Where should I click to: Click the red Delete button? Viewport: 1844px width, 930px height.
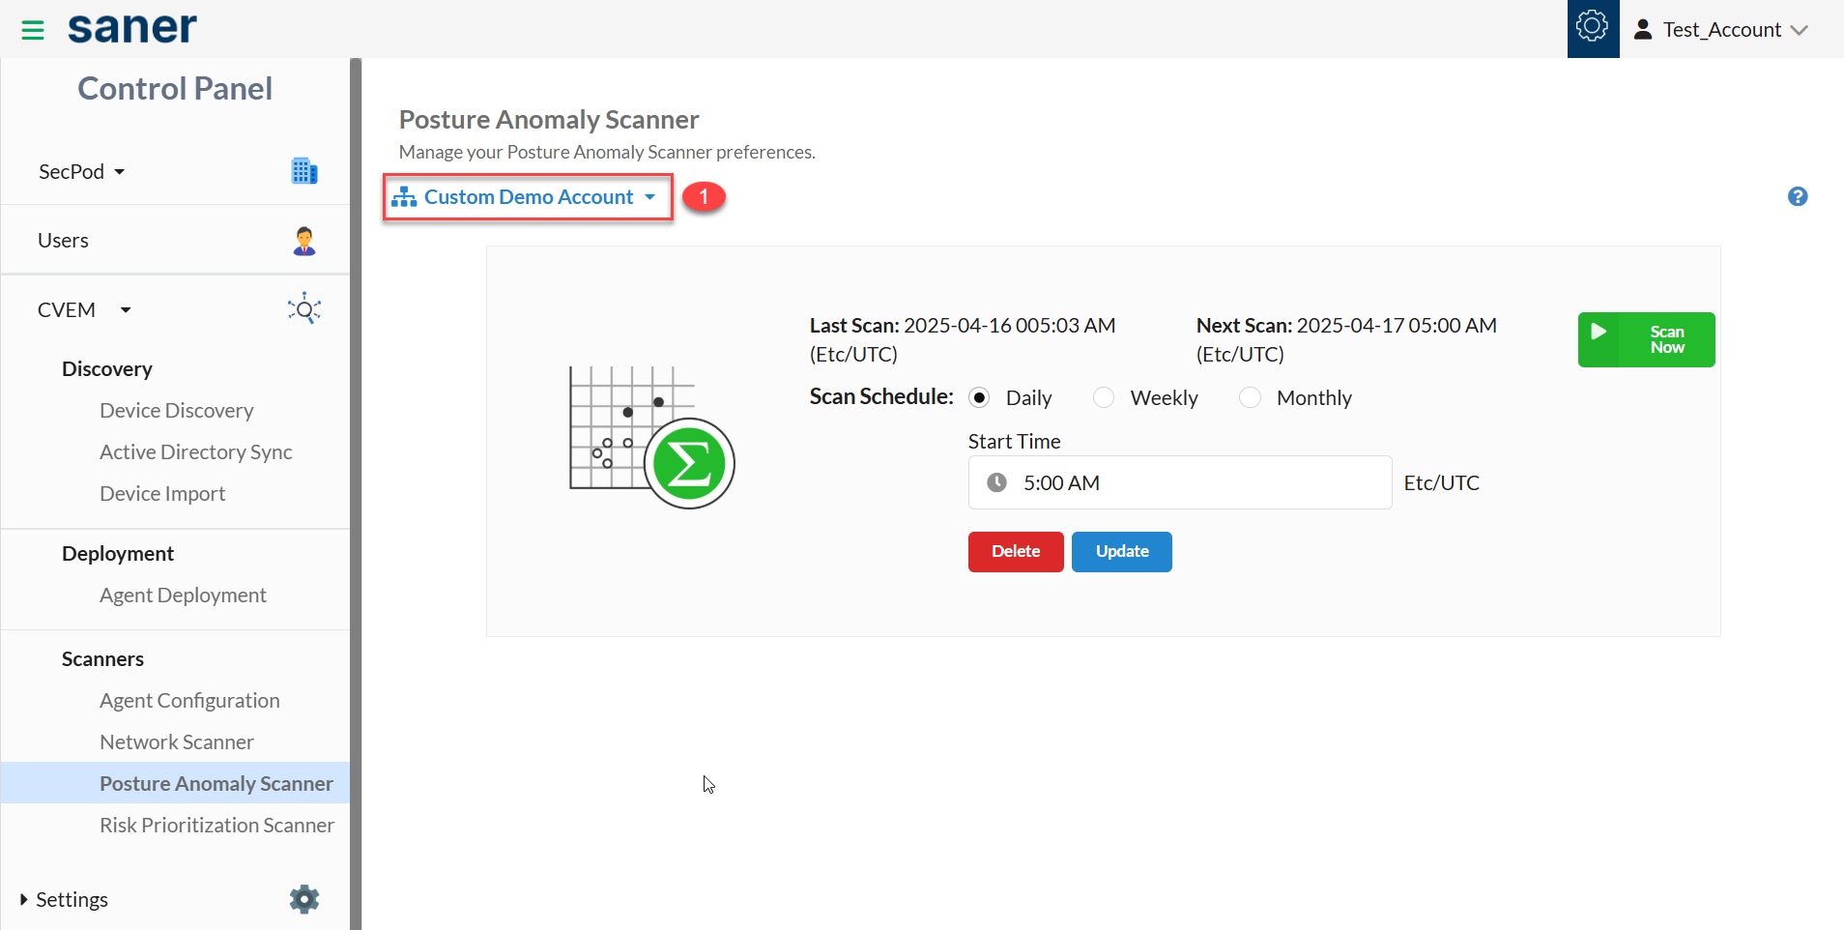pos(1015,551)
